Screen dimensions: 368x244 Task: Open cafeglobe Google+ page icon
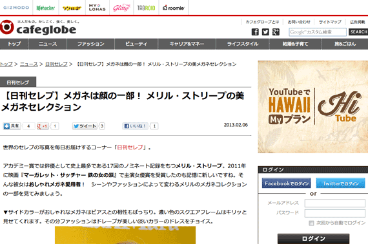[276, 32]
